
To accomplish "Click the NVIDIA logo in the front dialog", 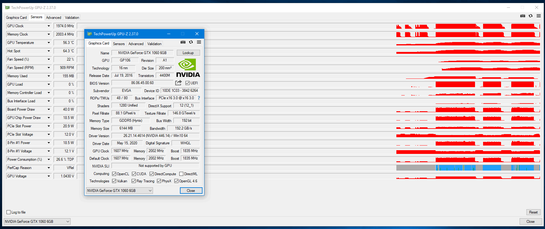I will pos(188,68).
